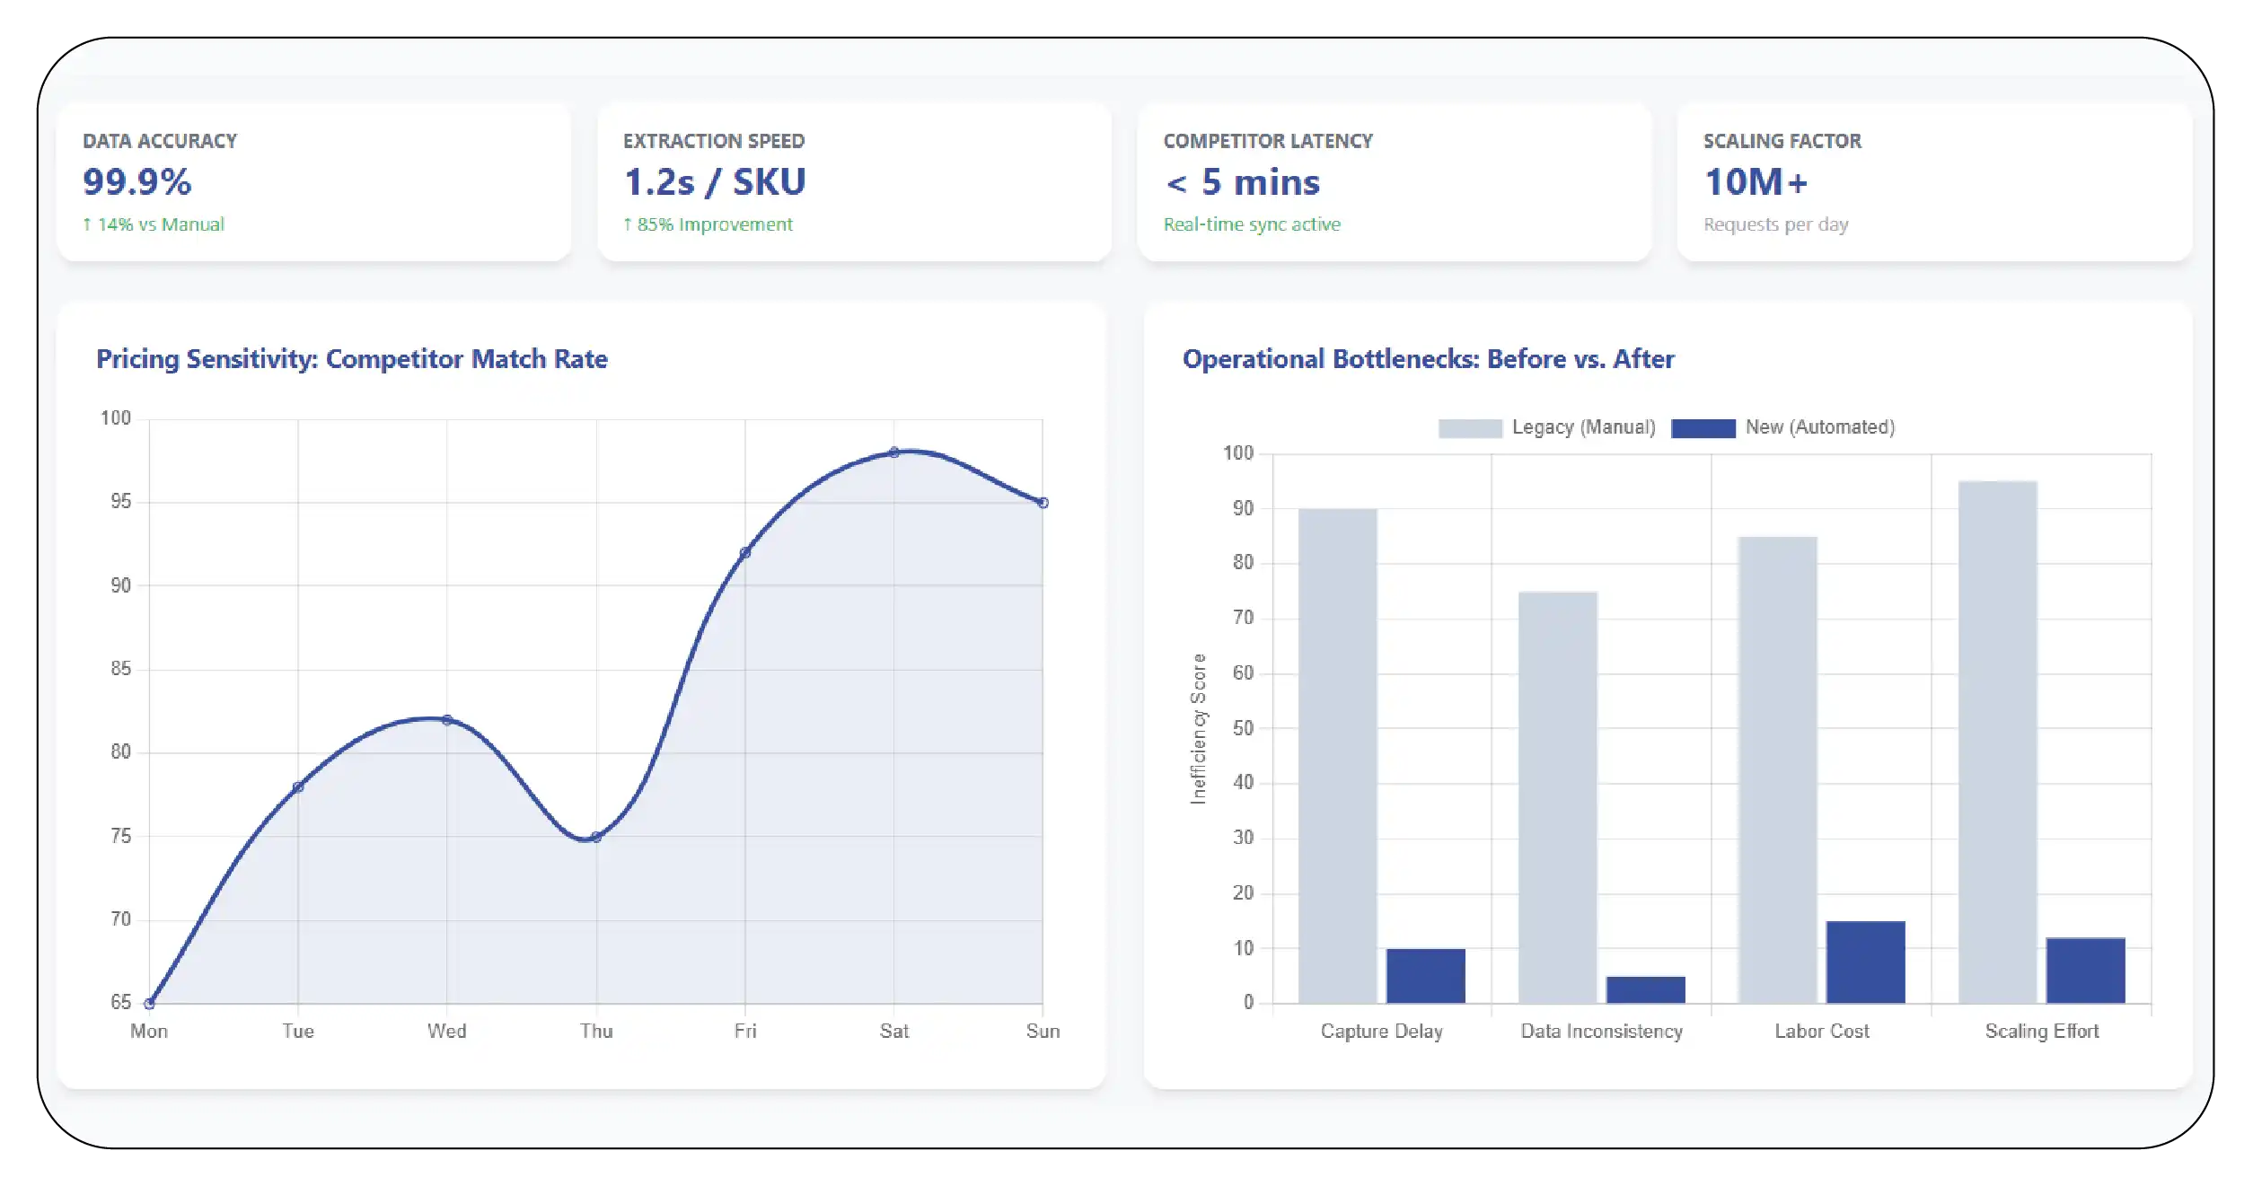Click the Saturday peak data point

894,452
